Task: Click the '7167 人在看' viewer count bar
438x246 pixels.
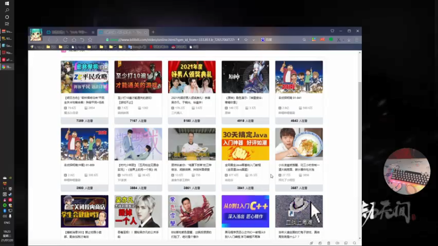Action: click(138, 121)
